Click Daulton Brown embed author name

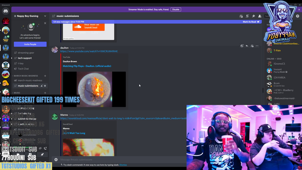[70, 61]
